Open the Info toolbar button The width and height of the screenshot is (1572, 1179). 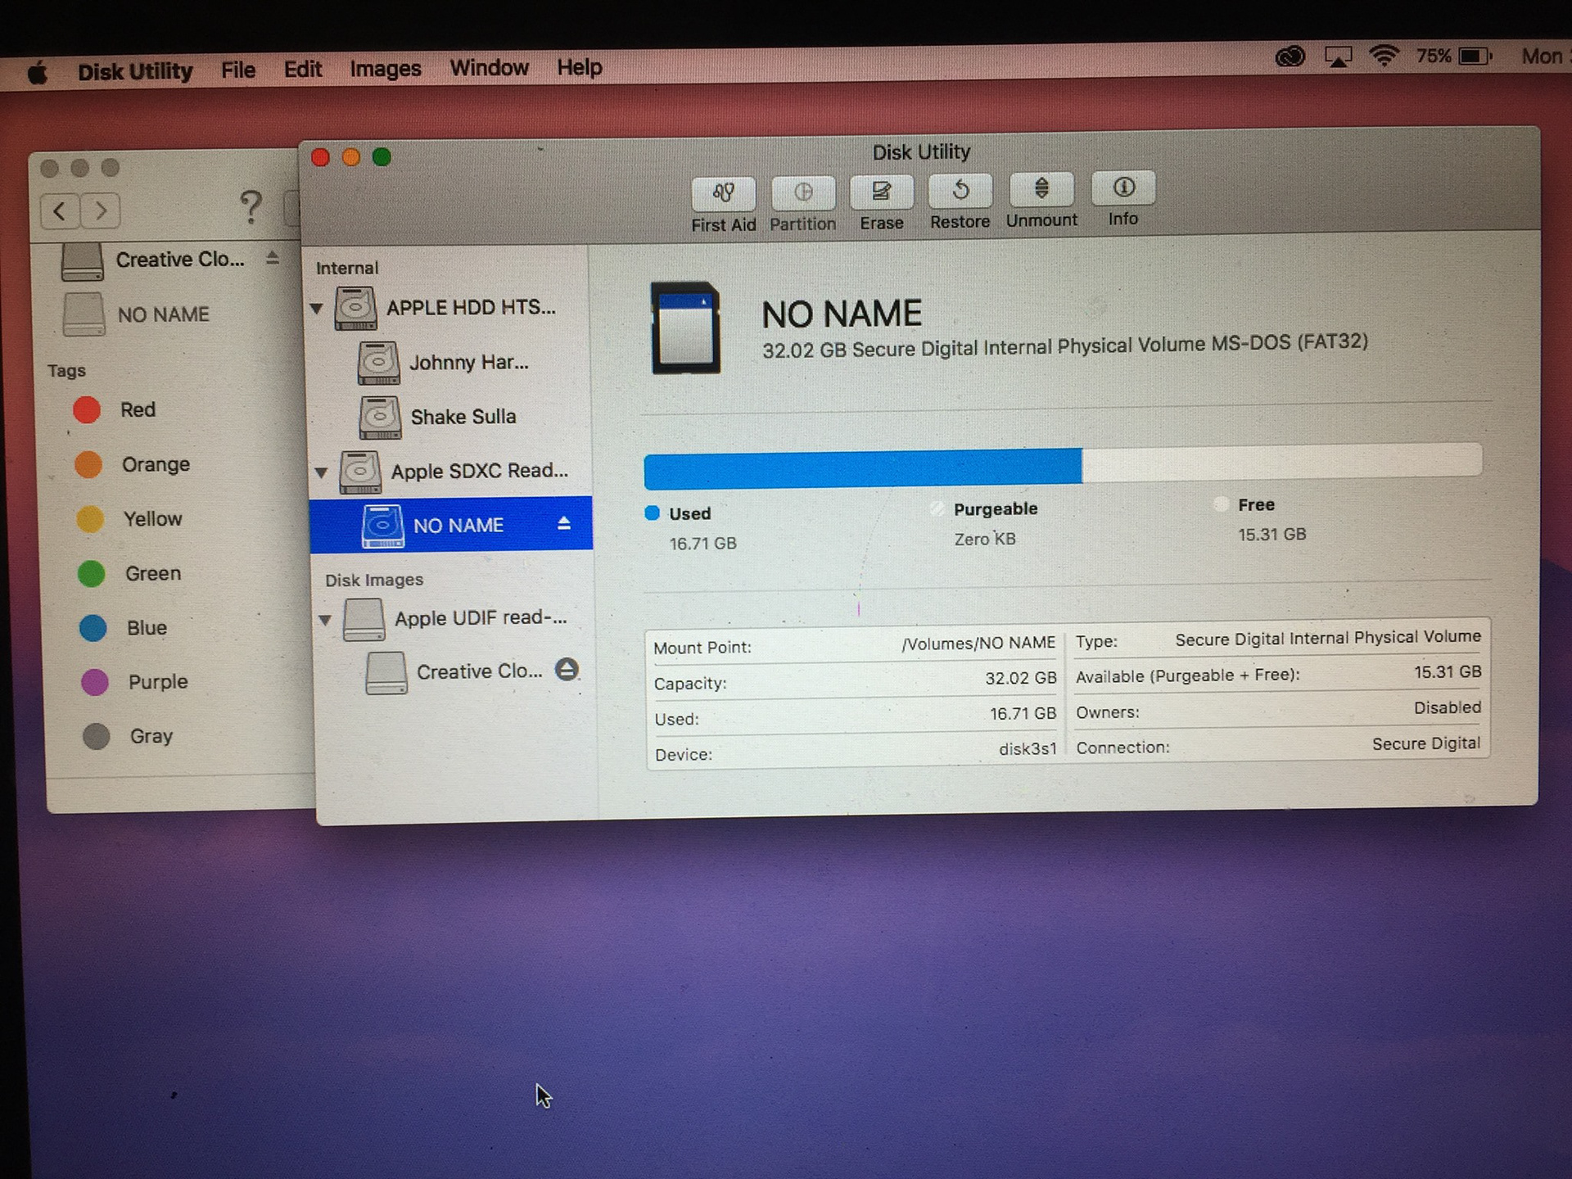pos(1123,188)
